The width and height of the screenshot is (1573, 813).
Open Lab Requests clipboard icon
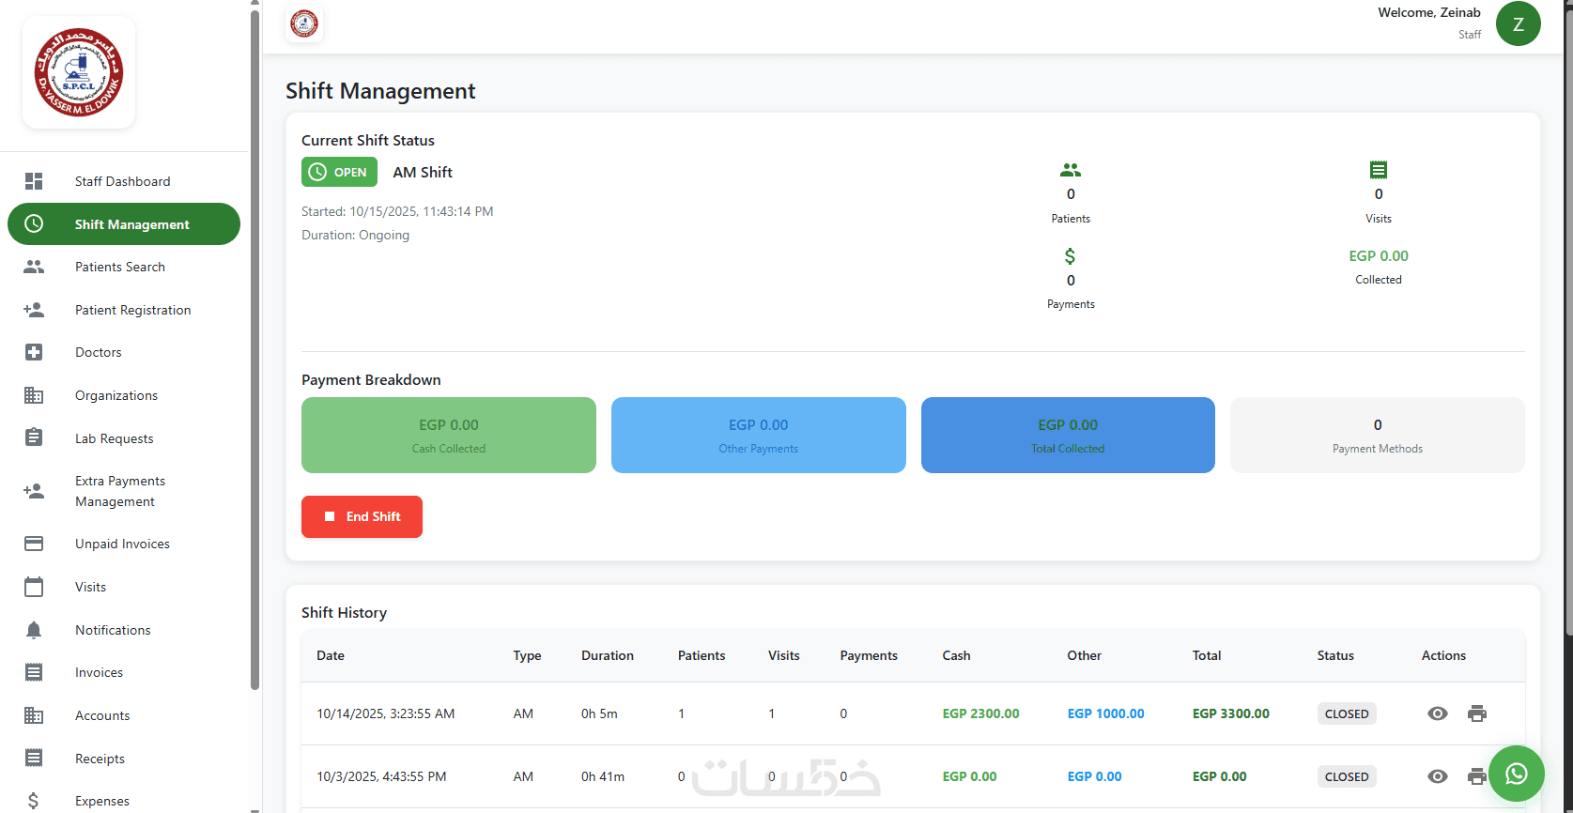[34, 437]
